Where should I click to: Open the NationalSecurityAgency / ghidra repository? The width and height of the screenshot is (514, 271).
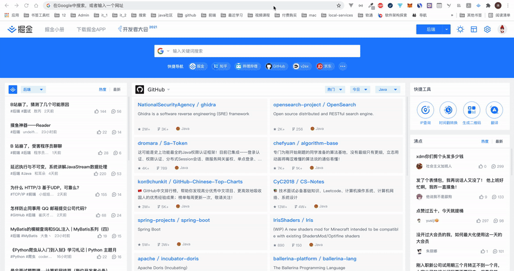[x=177, y=105]
